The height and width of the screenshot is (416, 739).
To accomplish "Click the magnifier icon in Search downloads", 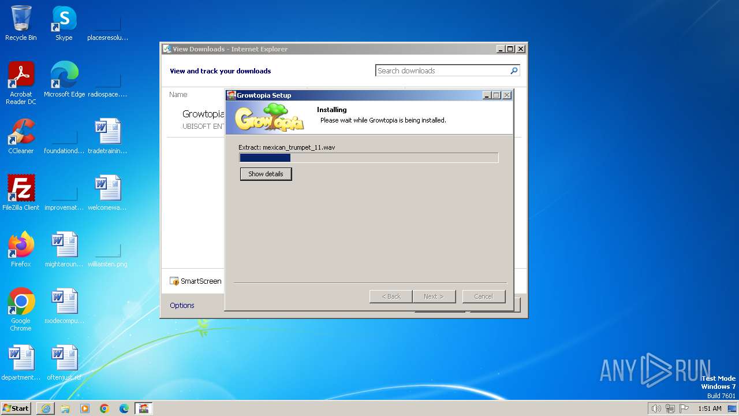I will click(x=514, y=70).
